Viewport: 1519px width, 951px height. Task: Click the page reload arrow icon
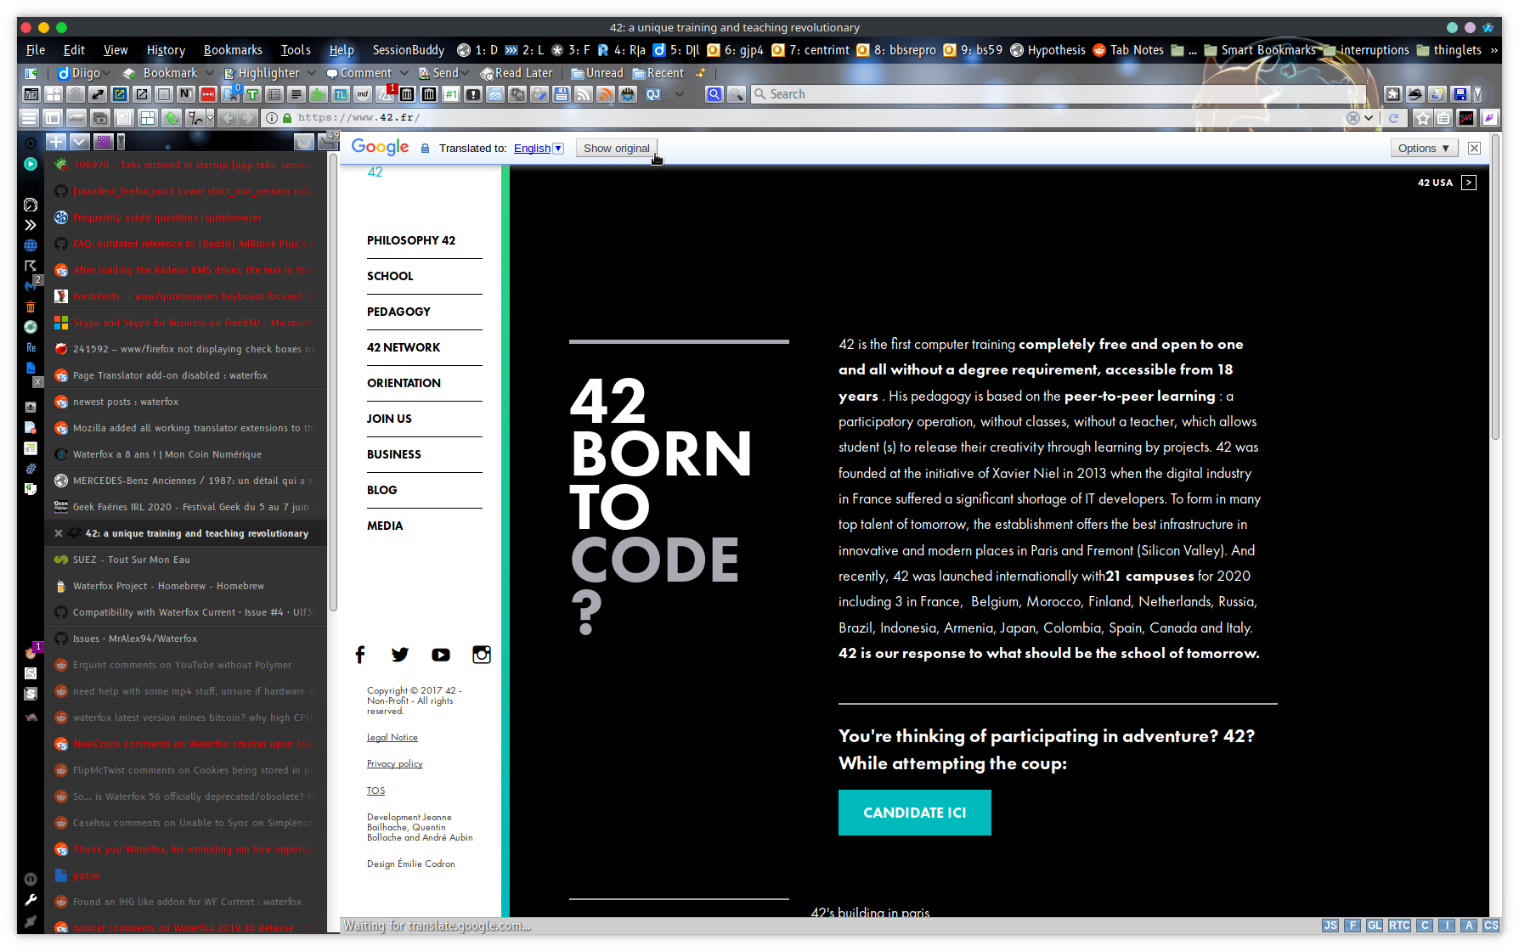pos(1393,118)
